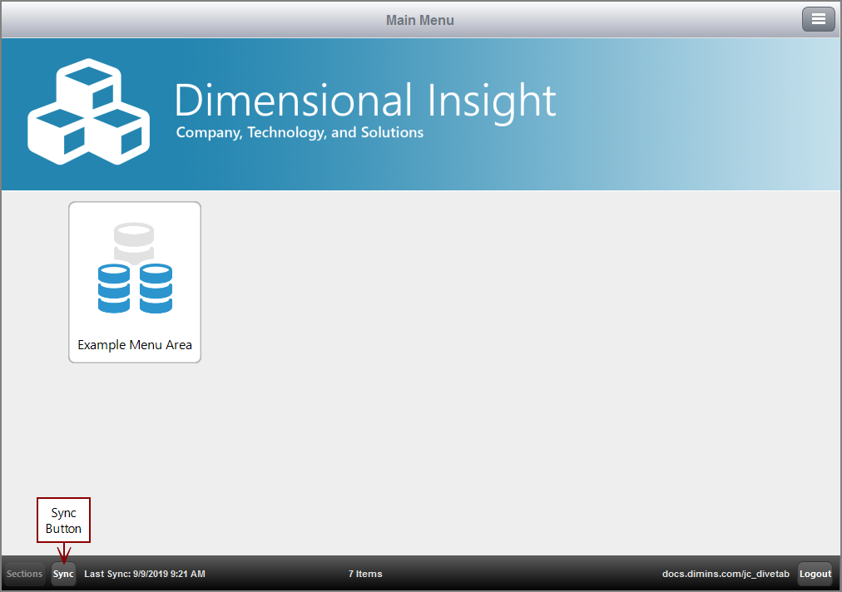Image resolution: width=842 pixels, height=592 pixels.
Task: Click the Company, Technology, and Solutions tagline
Action: pos(300,133)
